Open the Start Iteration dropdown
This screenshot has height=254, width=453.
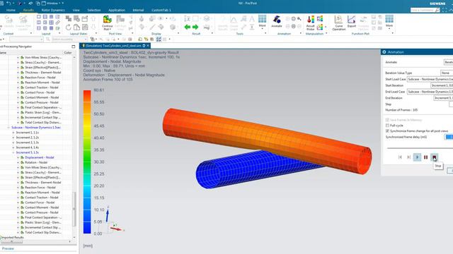442,85
